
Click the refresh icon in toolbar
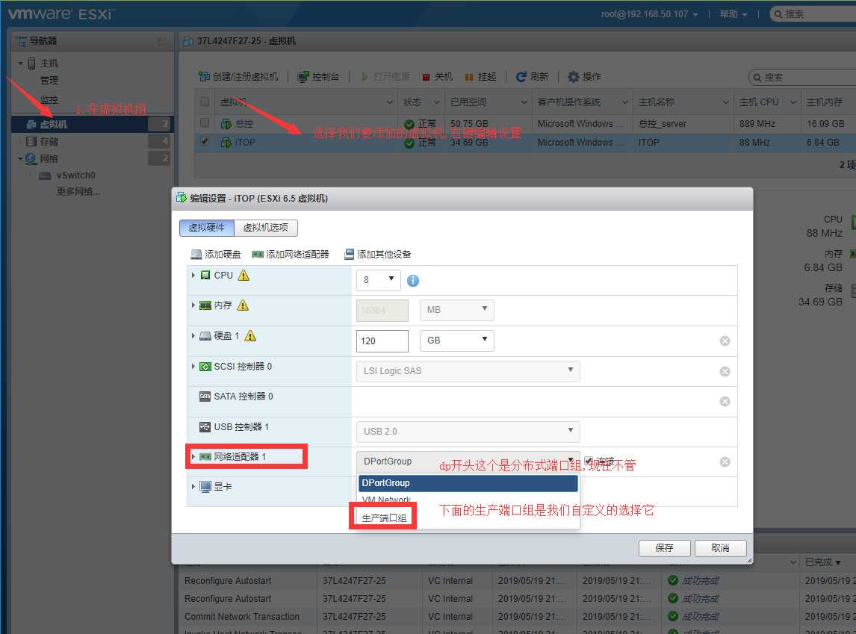[521, 76]
